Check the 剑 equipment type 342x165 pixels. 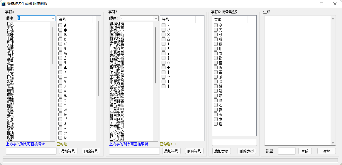coord(216,25)
